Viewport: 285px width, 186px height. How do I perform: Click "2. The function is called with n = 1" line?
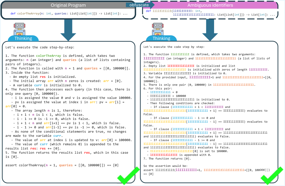point(68,68)
